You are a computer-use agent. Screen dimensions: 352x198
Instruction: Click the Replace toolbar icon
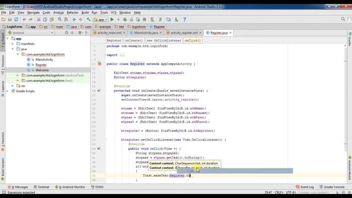[x=66, y=20]
